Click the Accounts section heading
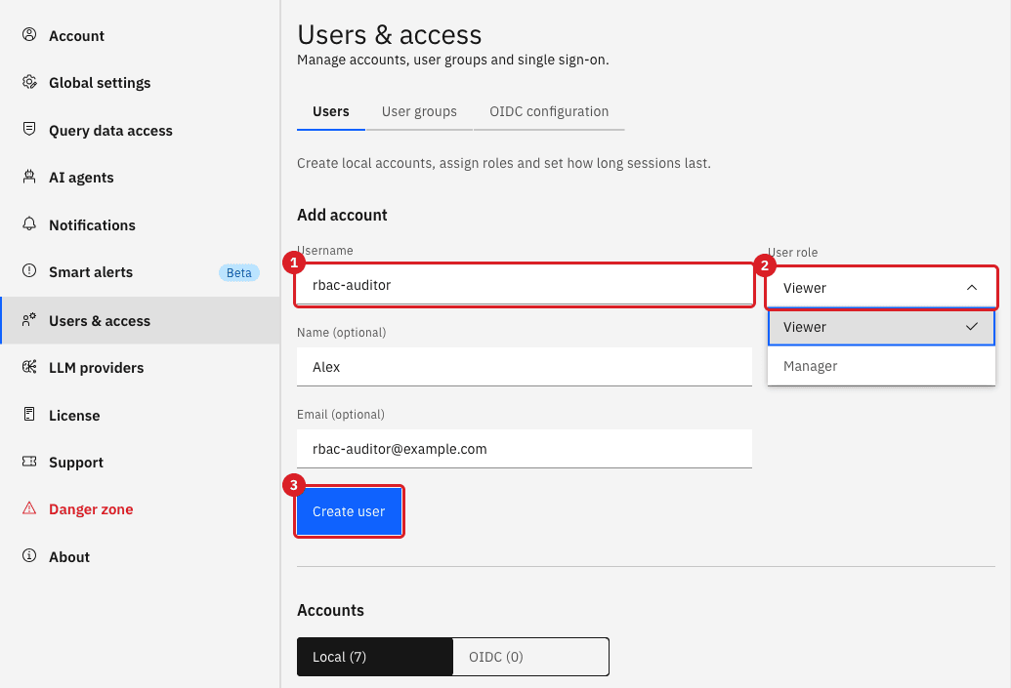Screen dimensions: 1011x688 330,610
